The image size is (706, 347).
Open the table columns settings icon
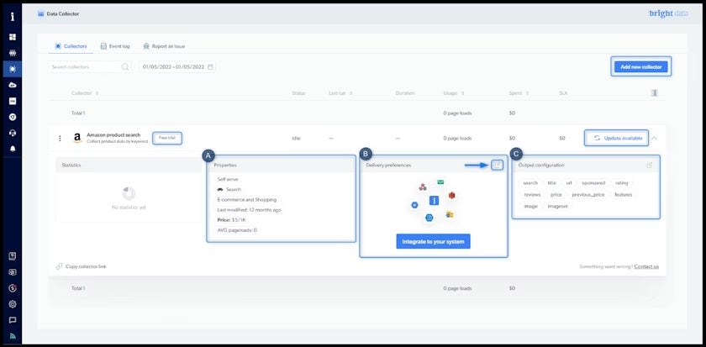coord(654,93)
